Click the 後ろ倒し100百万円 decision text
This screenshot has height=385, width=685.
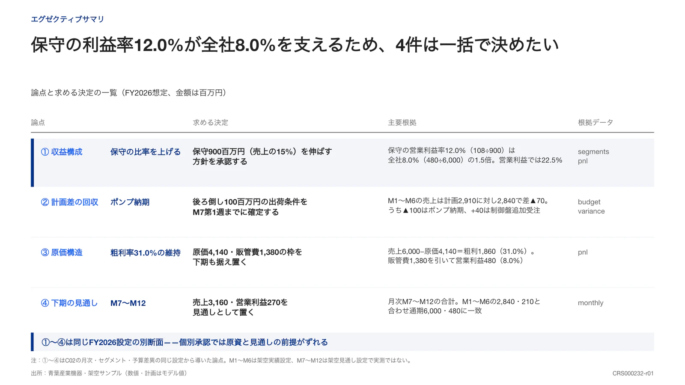click(x=250, y=207)
